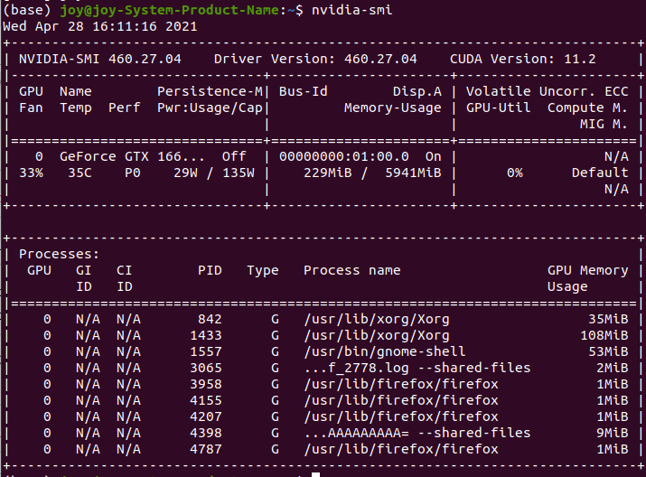This screenshot has height=477, width=646.
Task: Click the GPU utilization value '0%'
Action: tap(515, 173)
